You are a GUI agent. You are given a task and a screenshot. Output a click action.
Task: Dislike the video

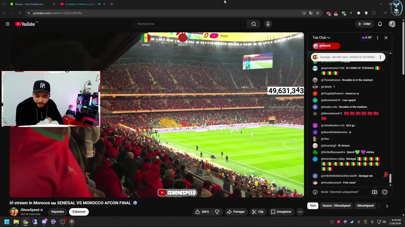[x=217, y=212]
